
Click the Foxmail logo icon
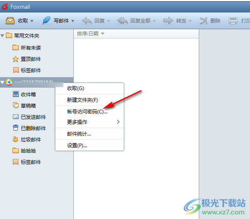click(5, 7)
